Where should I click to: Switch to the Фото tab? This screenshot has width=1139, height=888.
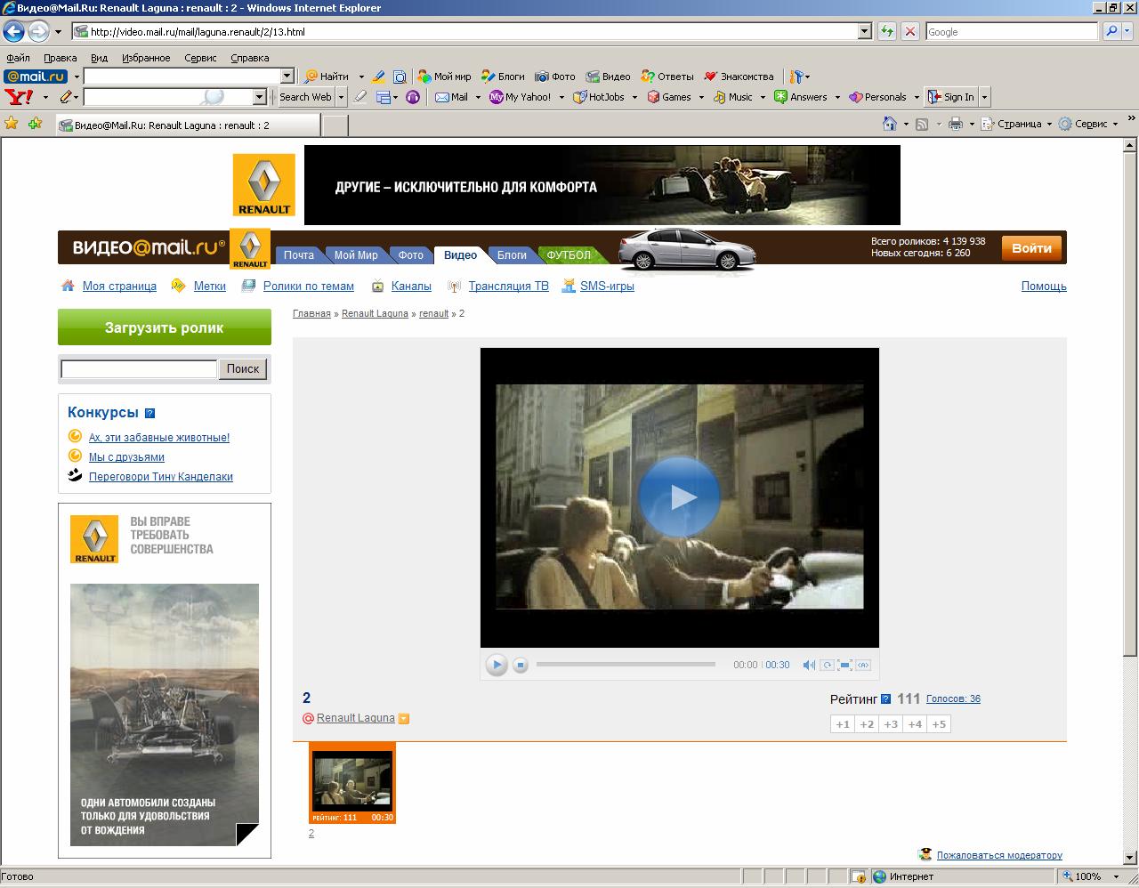point(410,255)
